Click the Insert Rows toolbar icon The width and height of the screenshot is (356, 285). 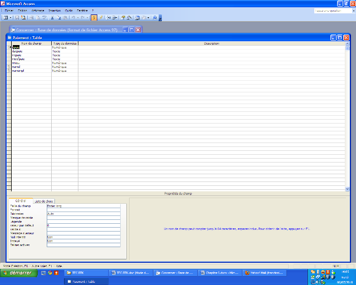pos(108,18)
